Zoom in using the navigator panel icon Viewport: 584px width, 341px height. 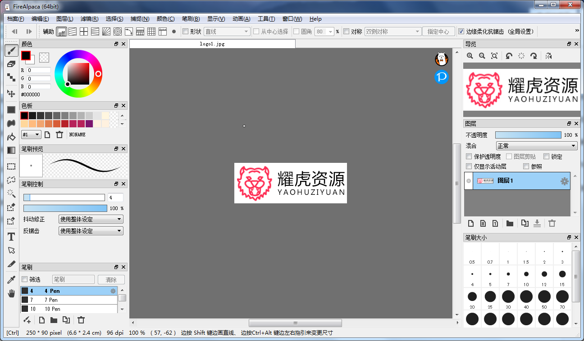point(470,56)
